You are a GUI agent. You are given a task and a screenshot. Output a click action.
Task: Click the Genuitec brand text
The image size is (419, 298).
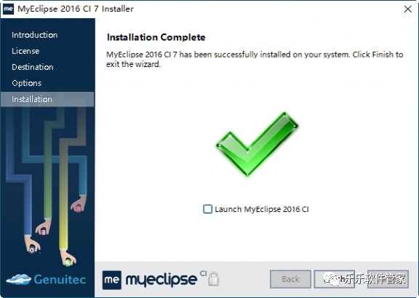tap(60, 279)
